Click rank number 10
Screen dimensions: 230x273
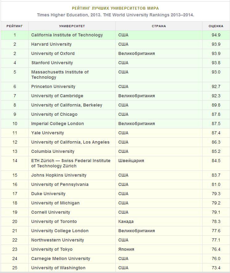(x=15, y=124)
